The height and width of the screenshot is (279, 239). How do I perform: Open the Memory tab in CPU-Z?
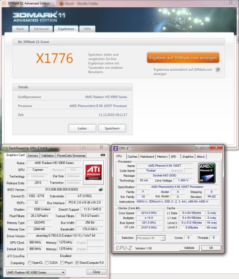162,157
